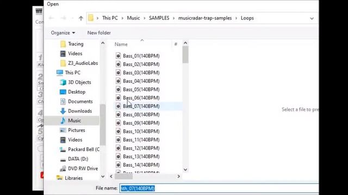The image size is (348, 195).
Task: Click the Bass_04(140BPM) audio file icon
Action: pos(119,81)
